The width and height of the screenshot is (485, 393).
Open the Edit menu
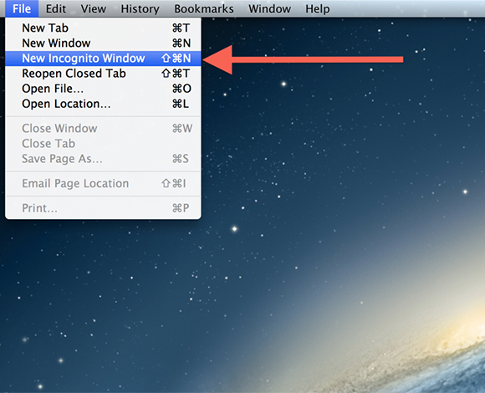click(56, 8)
